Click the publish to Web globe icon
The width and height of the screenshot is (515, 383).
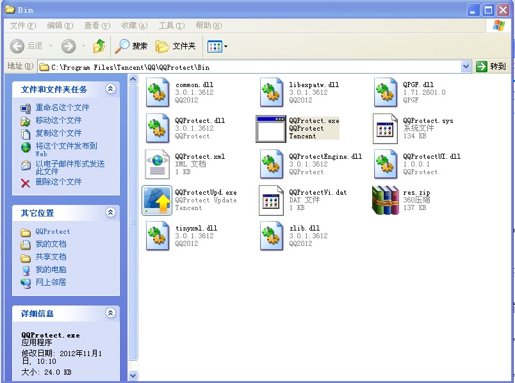[26, 147]
